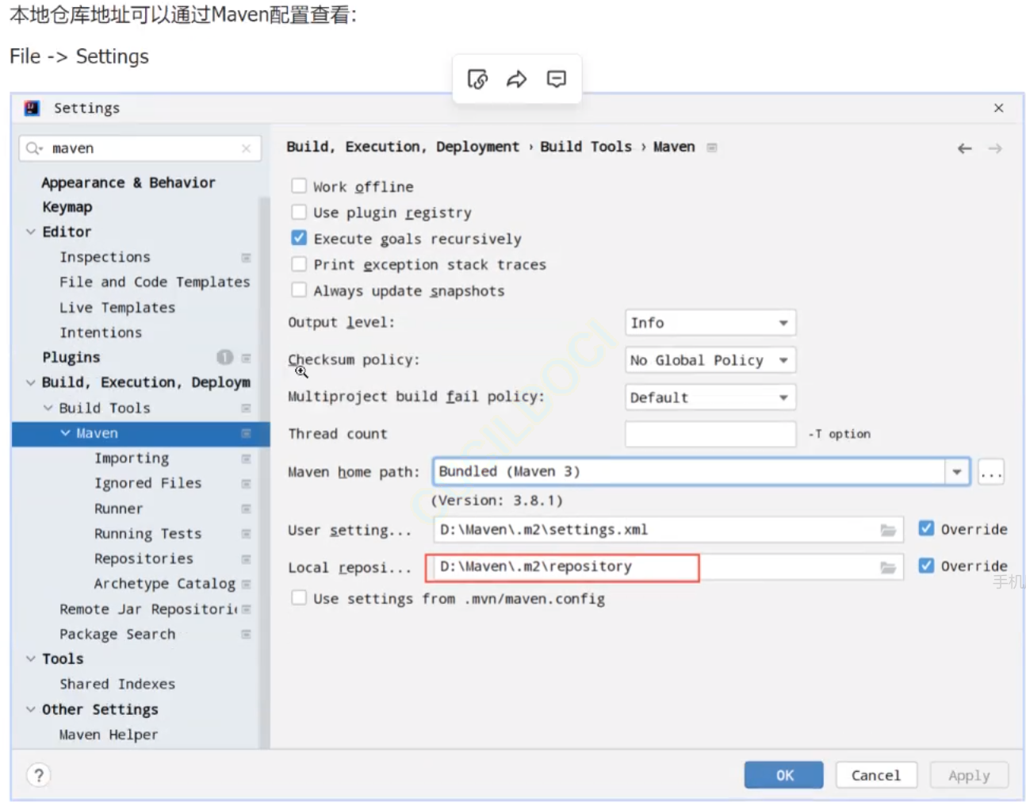Open Intentions settings page
This screenshot has width=1026, height=810.
pos(101,333)
